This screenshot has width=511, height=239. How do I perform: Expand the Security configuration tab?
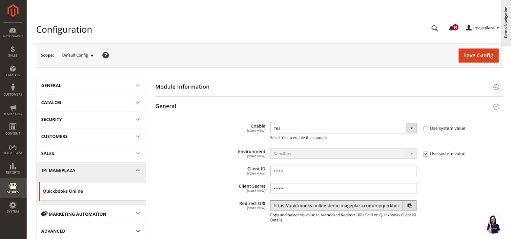click(x=91, y=119)
